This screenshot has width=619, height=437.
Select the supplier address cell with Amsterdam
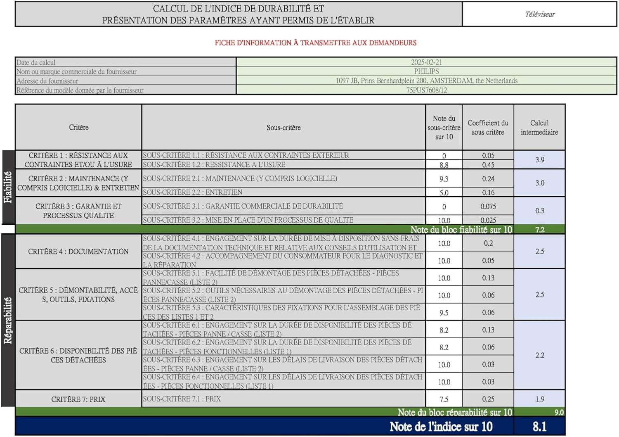coord(426,81)
